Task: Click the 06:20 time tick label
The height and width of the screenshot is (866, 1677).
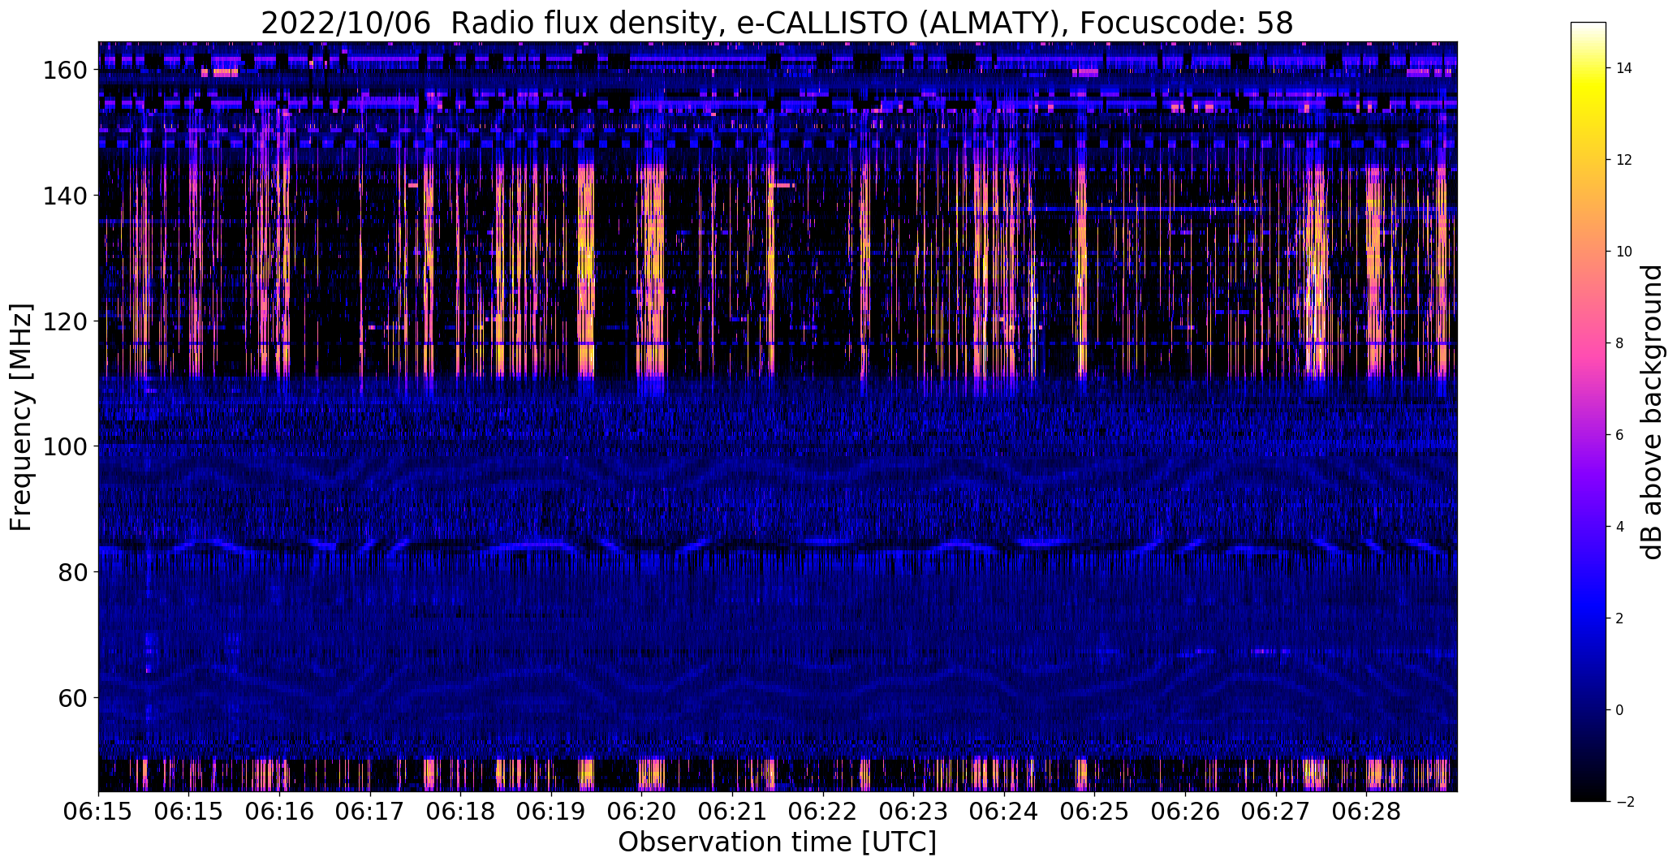Action: tap(641, 812)
